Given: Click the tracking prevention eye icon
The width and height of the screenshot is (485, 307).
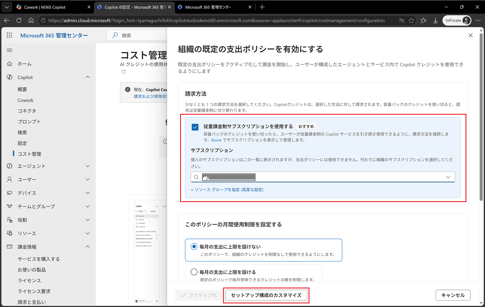Looking at the screenshot, I should pyautogui.click(x=402, y=20).
